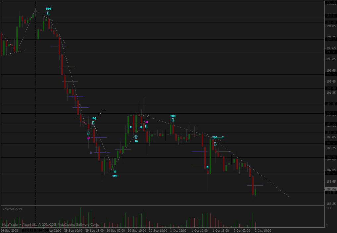337x233 pixels.
Task: Click the 191.85 price axis label
Action: tap(331, 81)
